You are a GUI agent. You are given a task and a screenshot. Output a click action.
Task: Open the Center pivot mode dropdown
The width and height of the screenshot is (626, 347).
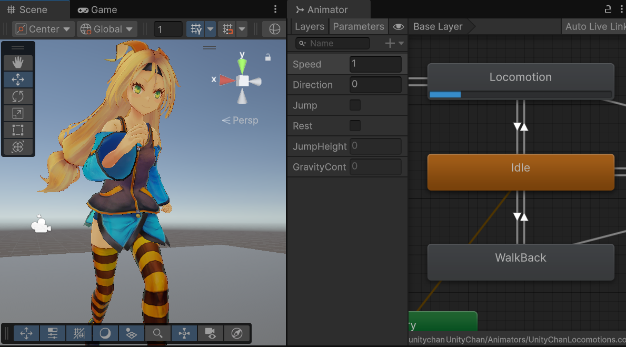tap(42, 29)
